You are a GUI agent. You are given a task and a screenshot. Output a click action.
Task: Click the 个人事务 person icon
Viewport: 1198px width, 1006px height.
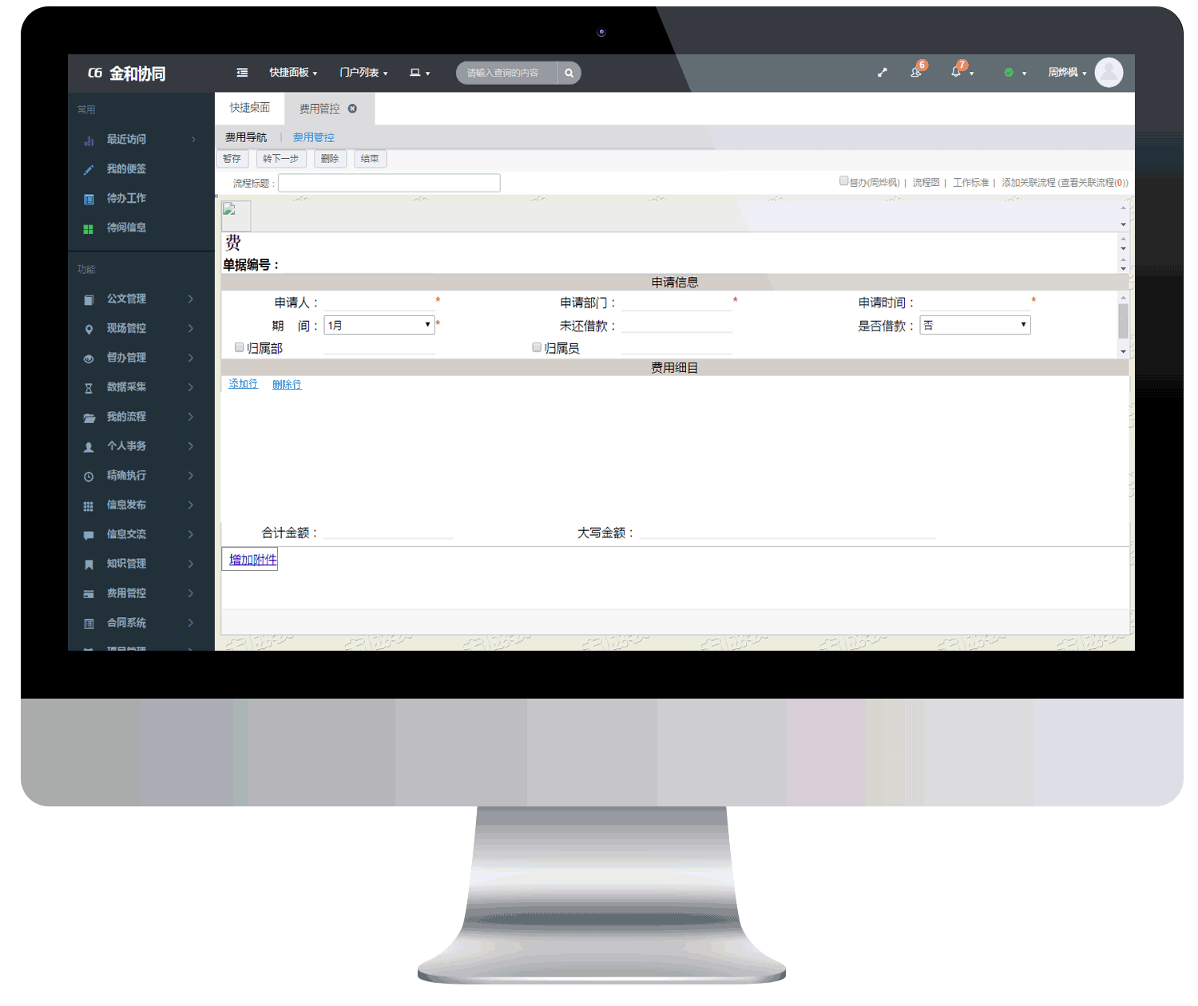coord(89,447)
